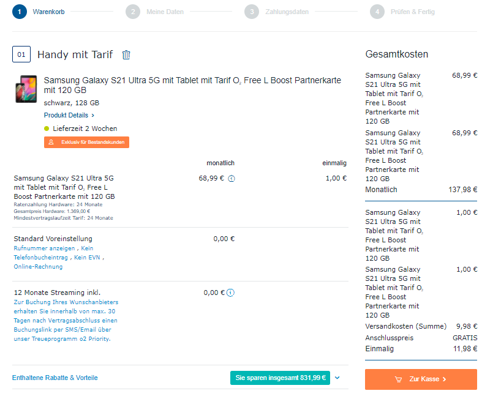Open info icon next to 68,99 € monthly price
Screen dimensions: 501x399
pos(232,179)
